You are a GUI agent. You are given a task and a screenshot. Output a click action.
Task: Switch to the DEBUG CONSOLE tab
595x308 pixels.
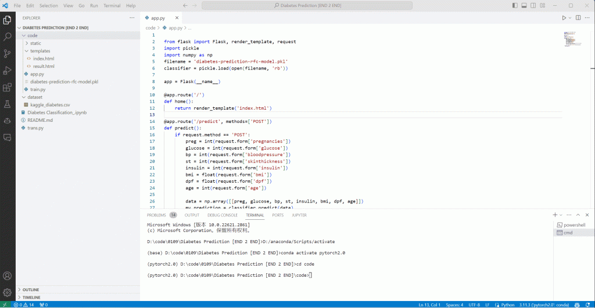[x=223, y=215]
